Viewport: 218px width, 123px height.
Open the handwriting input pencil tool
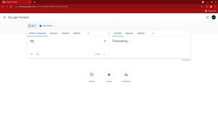(x=104, y=54)
